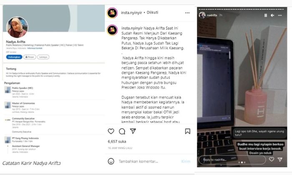Image resolution: width=292 pixels, height=175 pixels.
Task: Like the story with heart icon
Action: [272, 159]
